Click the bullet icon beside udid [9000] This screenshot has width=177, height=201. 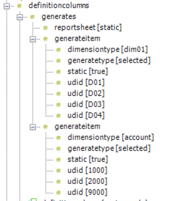(59, 193)
